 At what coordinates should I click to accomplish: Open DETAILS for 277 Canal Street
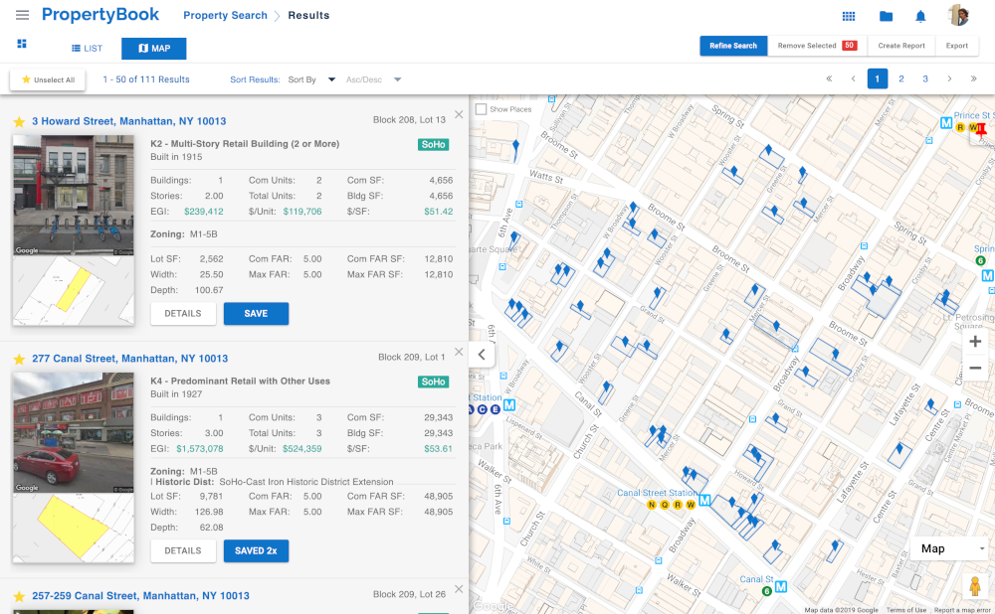[x=183, y=551]
